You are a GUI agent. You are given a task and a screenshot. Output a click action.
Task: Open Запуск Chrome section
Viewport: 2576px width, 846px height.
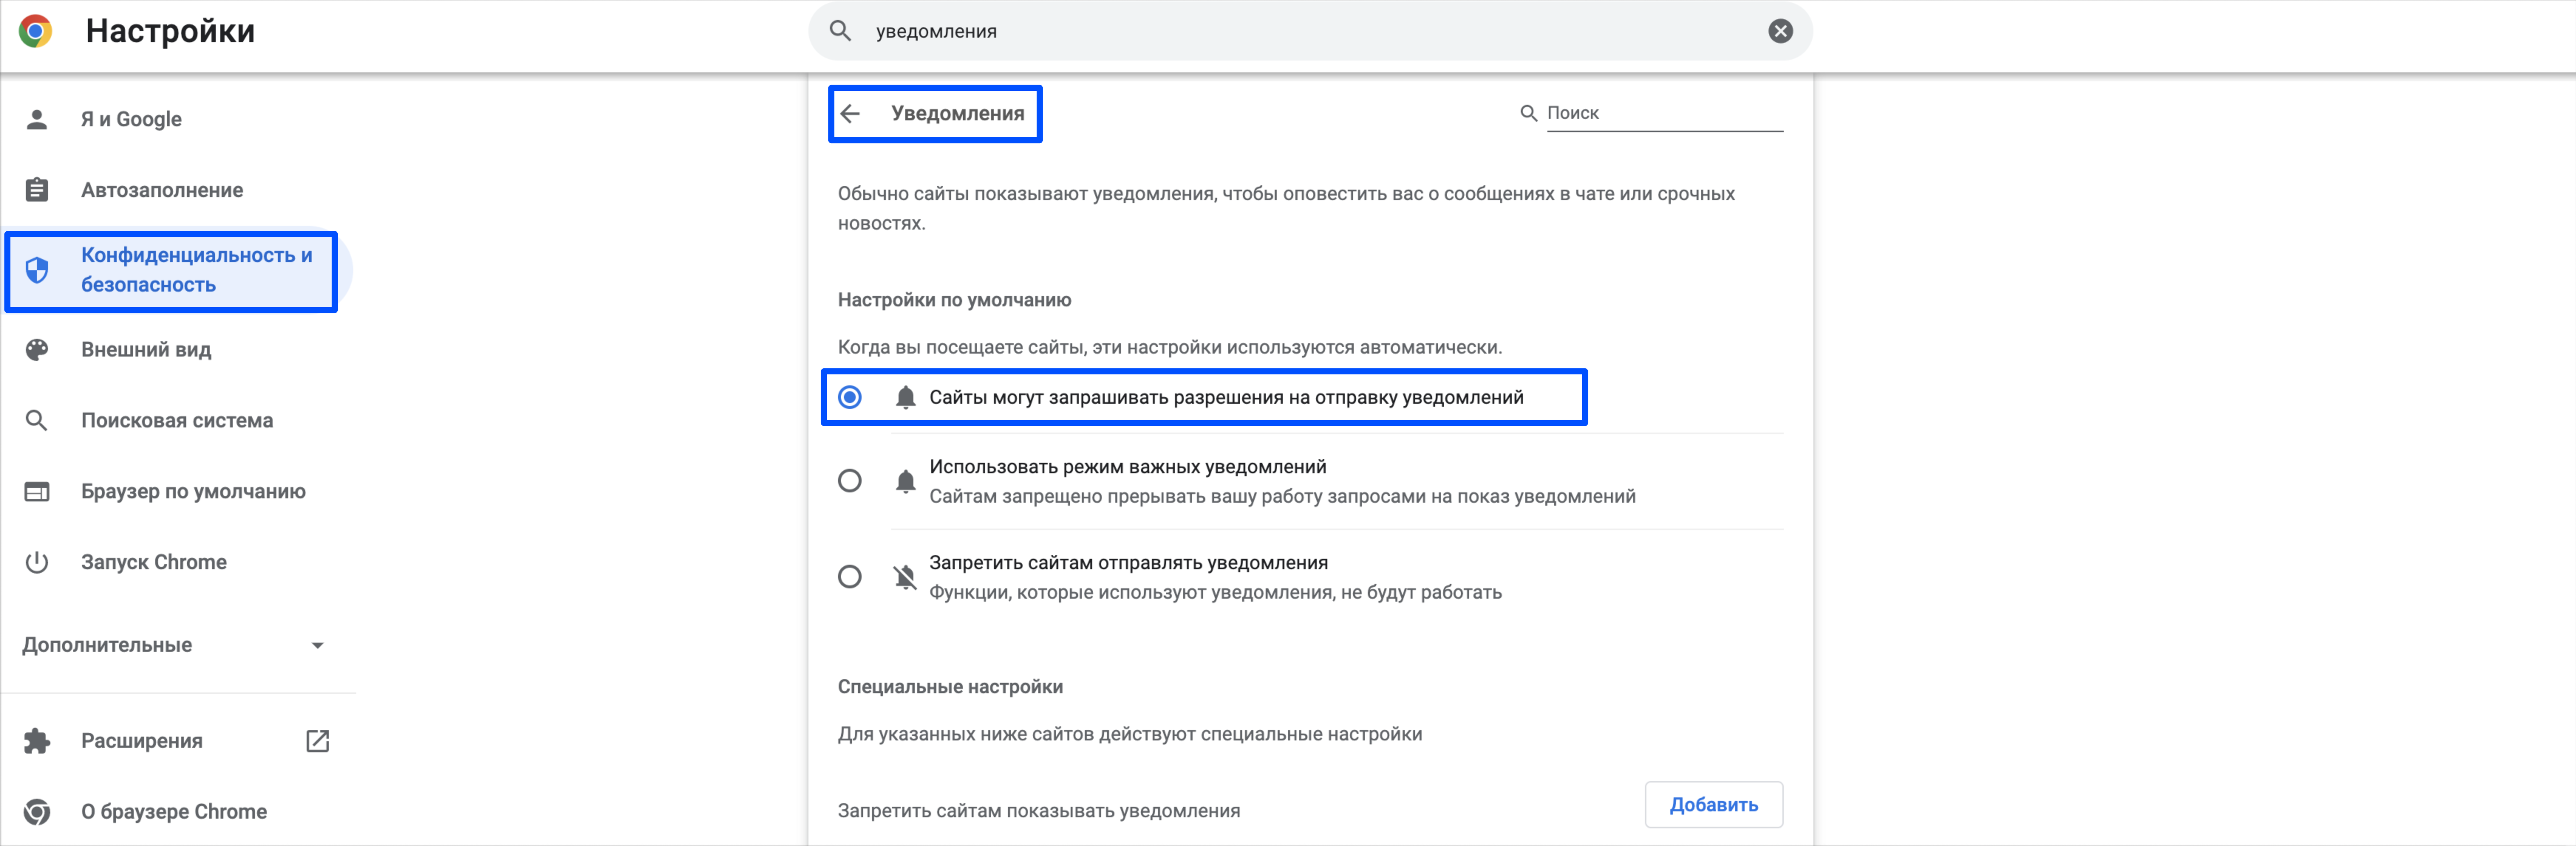click(x=154, y=562)
